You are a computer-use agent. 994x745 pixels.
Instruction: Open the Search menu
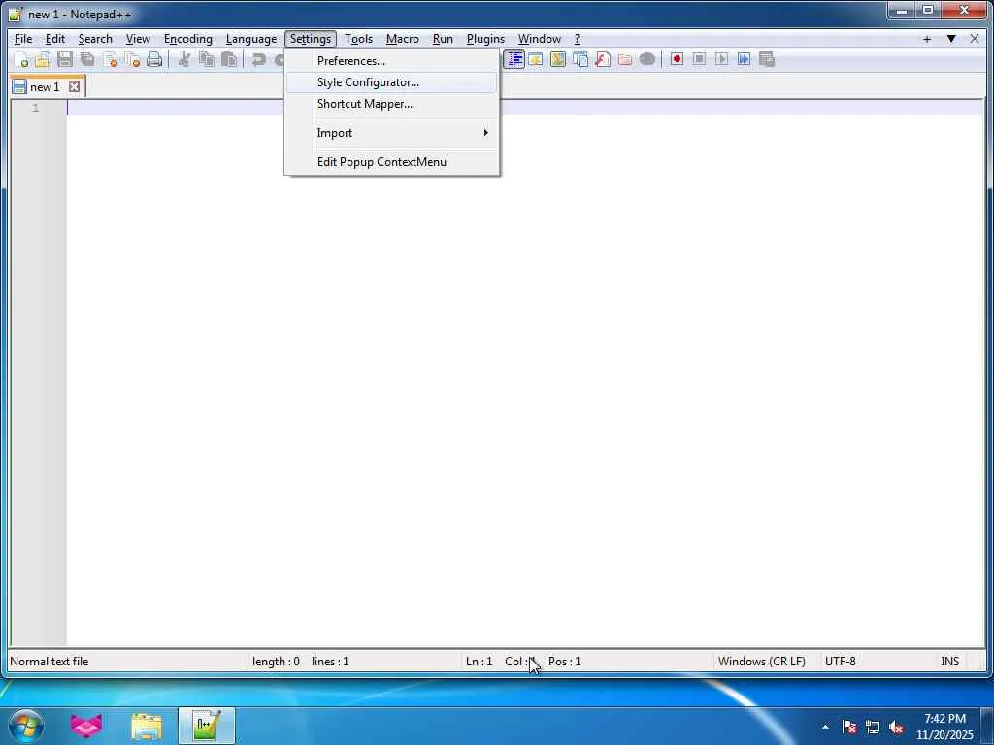(x=95, y=39)
